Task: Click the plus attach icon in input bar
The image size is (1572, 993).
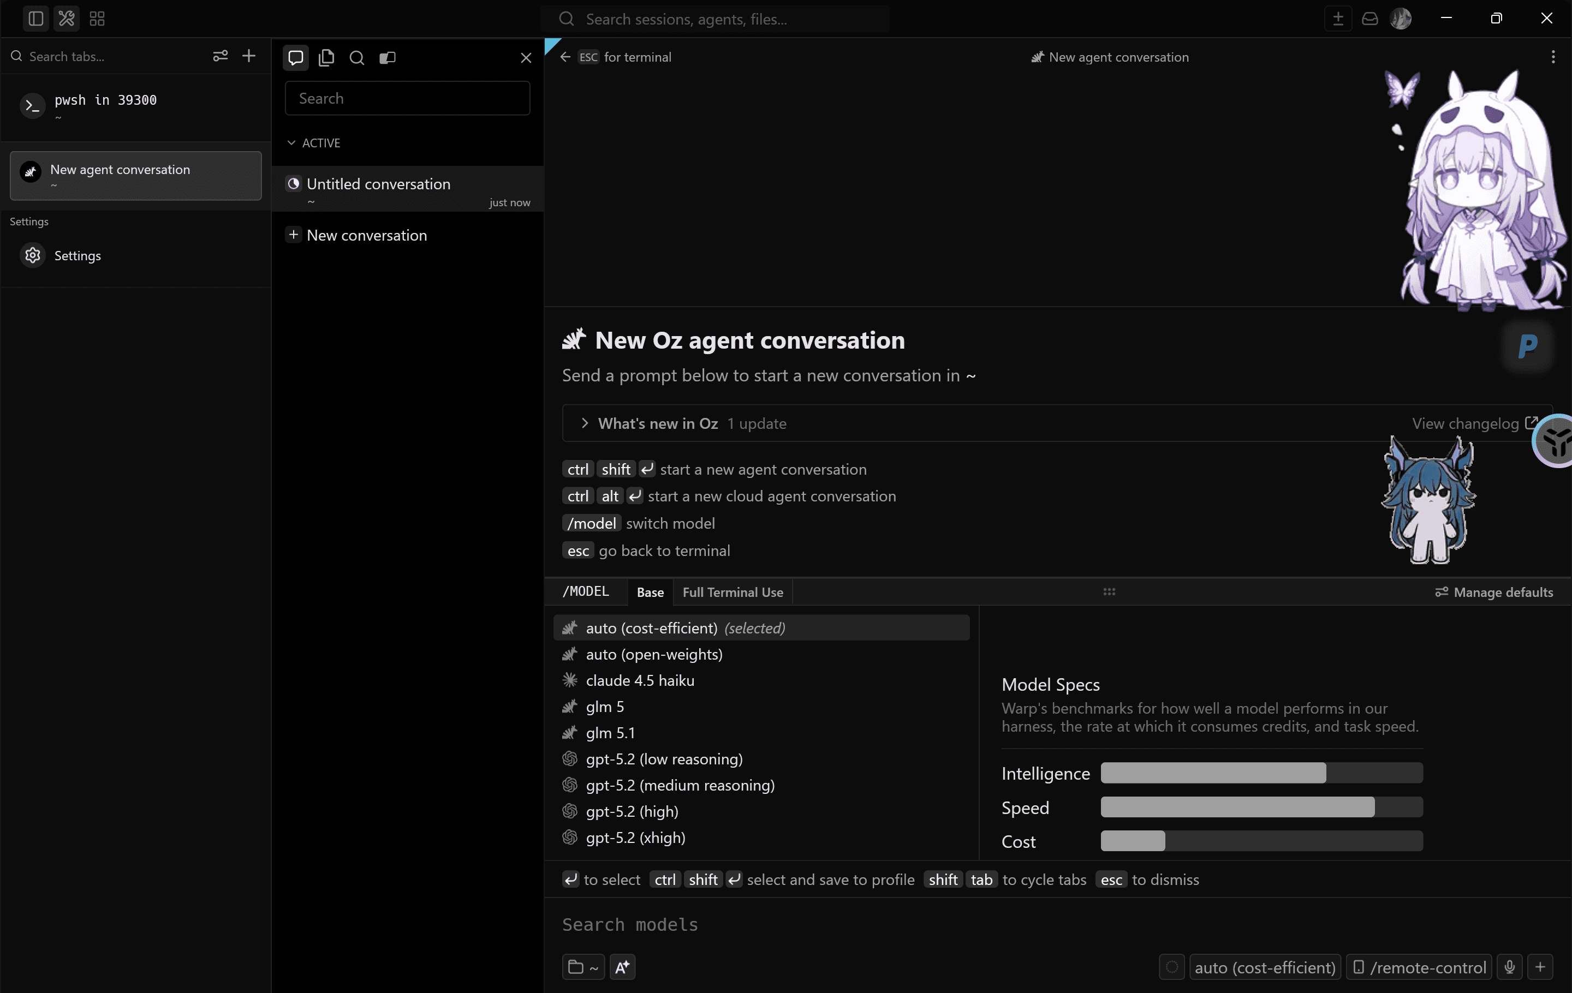Action: tap(1540, 966)
